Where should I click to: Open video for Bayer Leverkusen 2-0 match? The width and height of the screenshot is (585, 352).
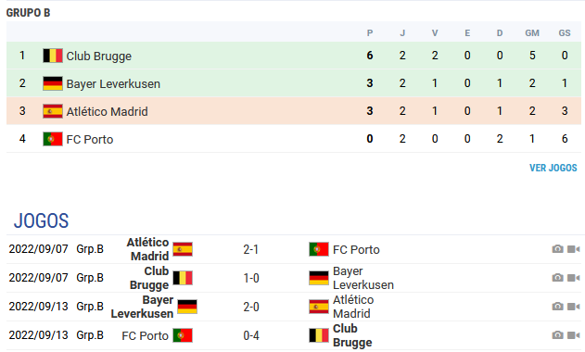coord(574,307)
